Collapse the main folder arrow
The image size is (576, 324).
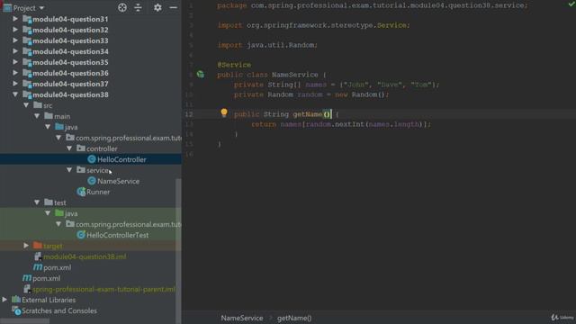click(37, 116)
